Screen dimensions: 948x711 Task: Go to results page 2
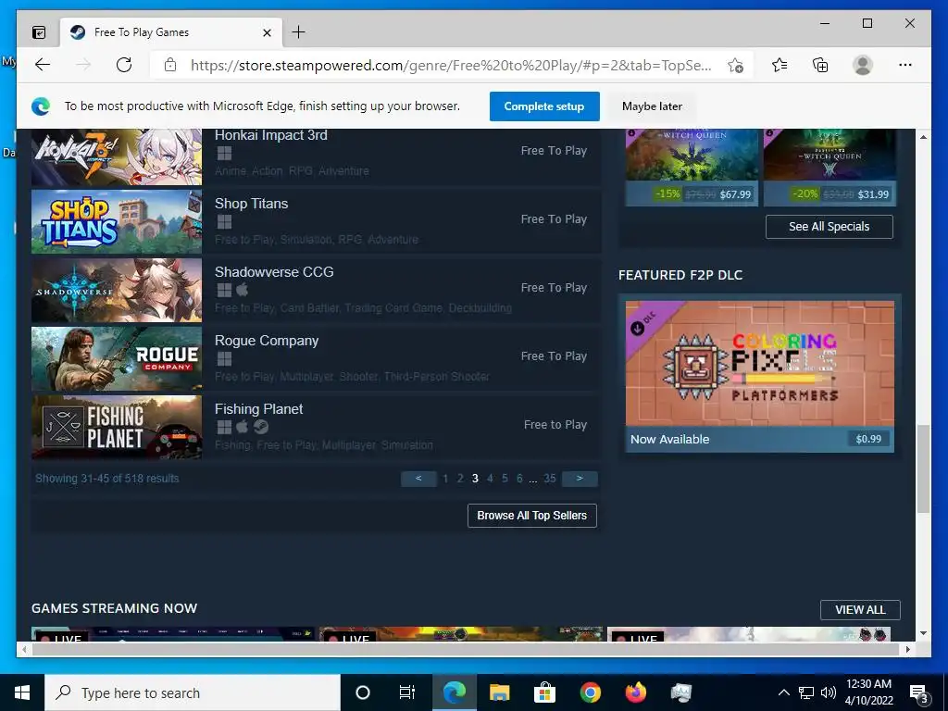pos(460,479)
